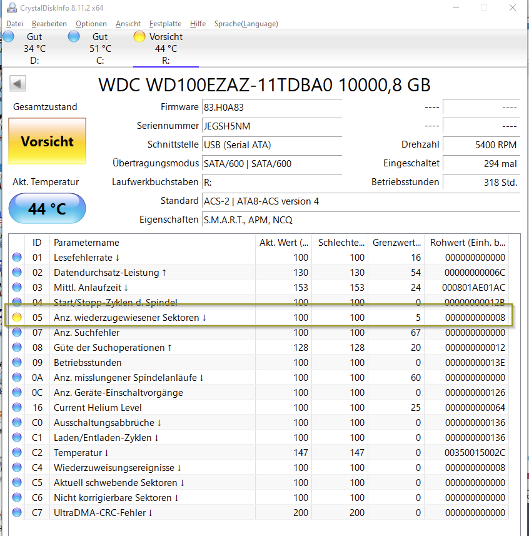The width and height of the screenshot is (529, 536).
Task: Click the status orb of row C7 UltraDMA-CRC-Fehler
Action: 17,512
